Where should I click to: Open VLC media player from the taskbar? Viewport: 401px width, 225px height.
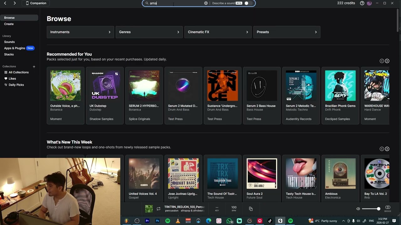click(x=178, y=221)
